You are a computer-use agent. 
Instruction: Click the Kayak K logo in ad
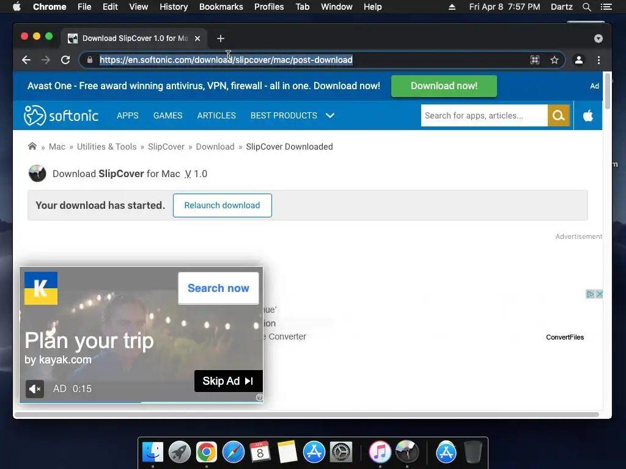pyautogui.click(x=41, y=288)
